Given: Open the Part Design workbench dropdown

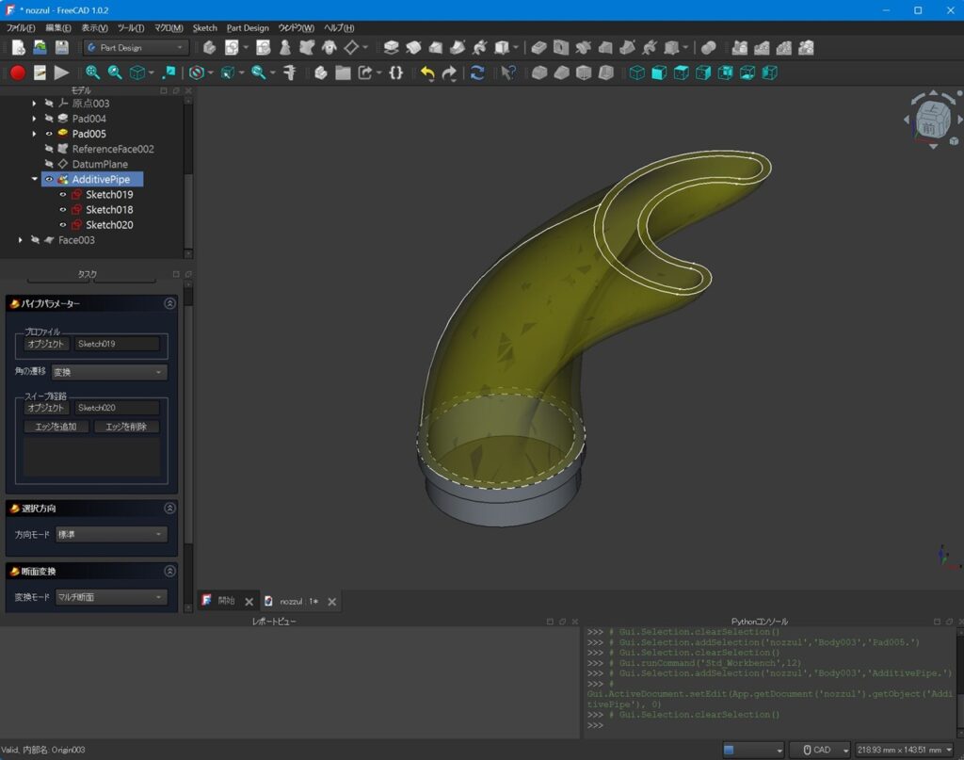Looking at the screenshot, I should coord(136,47).
